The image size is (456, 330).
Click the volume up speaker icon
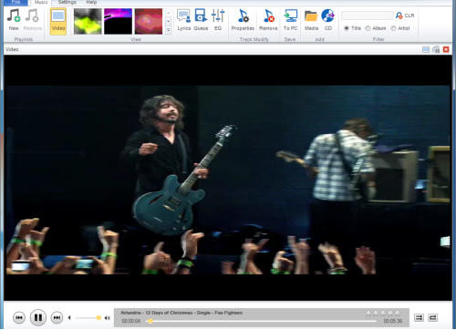107,318
